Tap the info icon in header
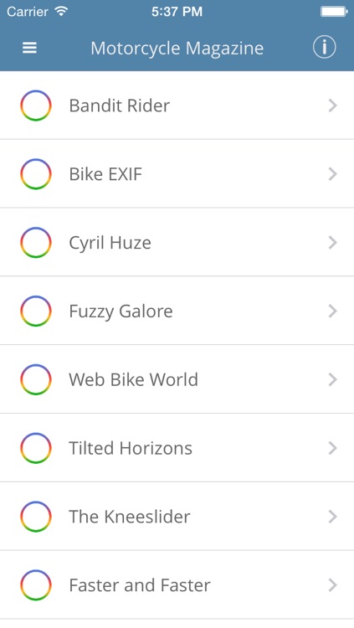Viewport: 354px width, 628px height. 324,47
